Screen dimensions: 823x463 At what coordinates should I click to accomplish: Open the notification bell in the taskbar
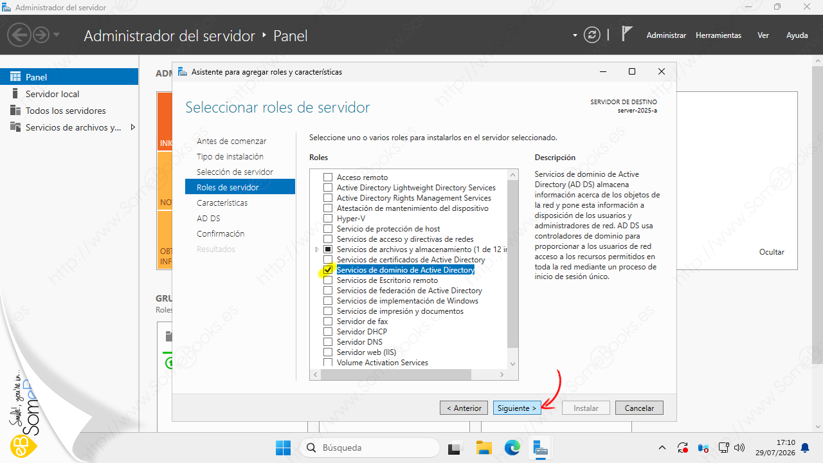(x=804, y=448)
